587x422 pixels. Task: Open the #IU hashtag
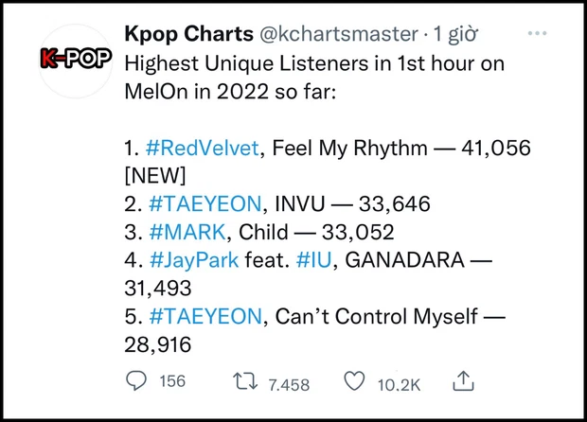(313, 260)
